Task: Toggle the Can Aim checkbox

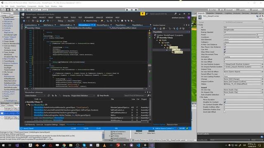Action: (224, 49)
